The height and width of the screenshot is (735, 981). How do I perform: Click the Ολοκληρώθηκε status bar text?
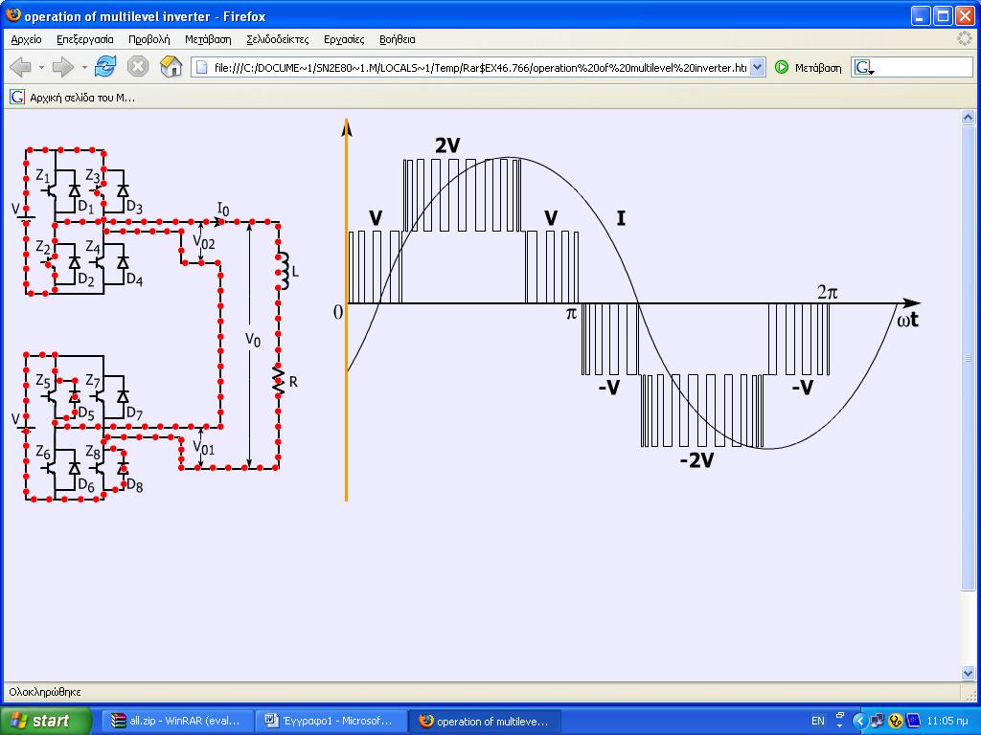pyautogui.click(x=45, y=692)
